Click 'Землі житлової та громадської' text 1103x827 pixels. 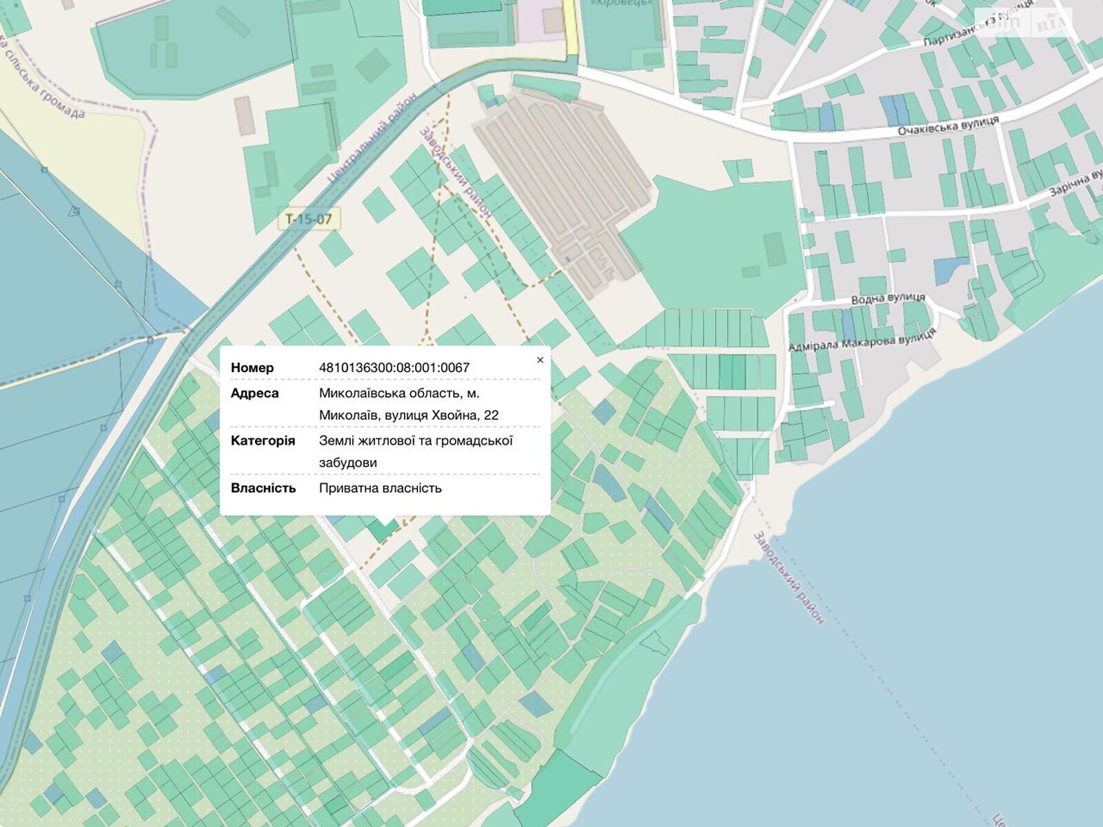(416, 440)
